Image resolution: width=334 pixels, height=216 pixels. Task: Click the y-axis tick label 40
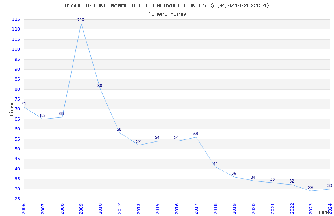click(x=17, y=169)
